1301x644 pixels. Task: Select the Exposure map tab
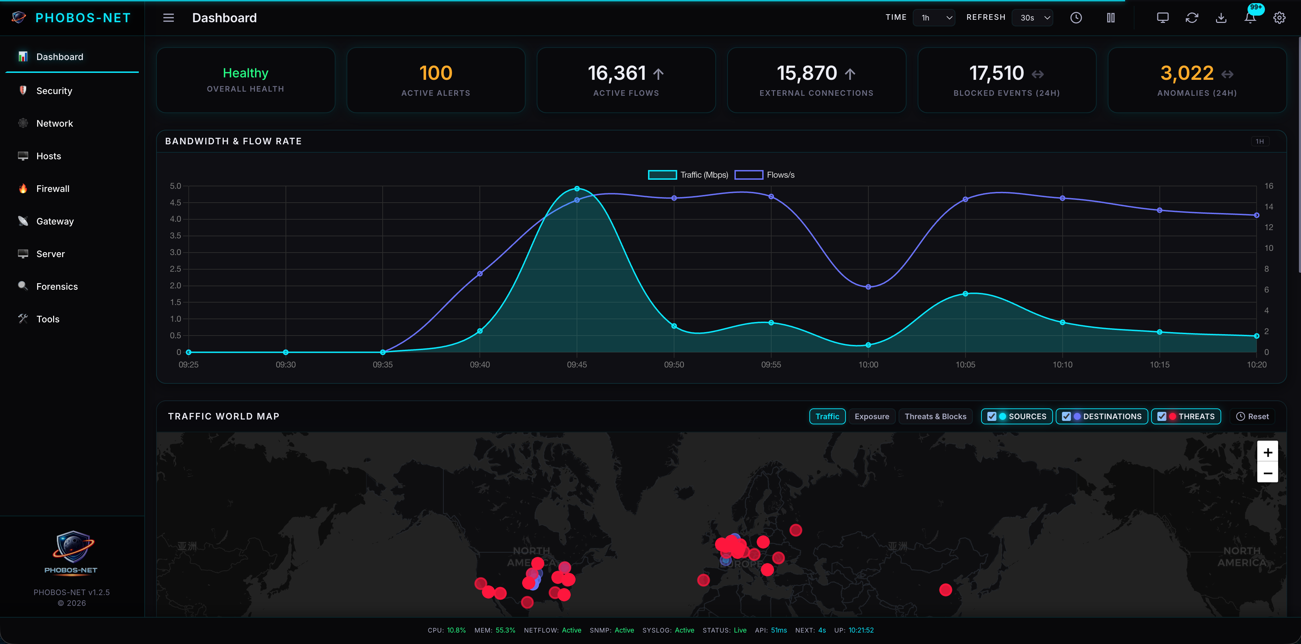872,416
